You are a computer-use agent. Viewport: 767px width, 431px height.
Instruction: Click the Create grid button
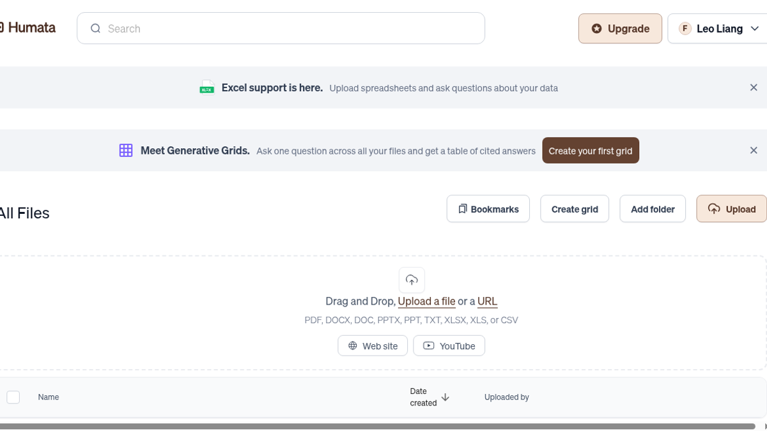575,209
